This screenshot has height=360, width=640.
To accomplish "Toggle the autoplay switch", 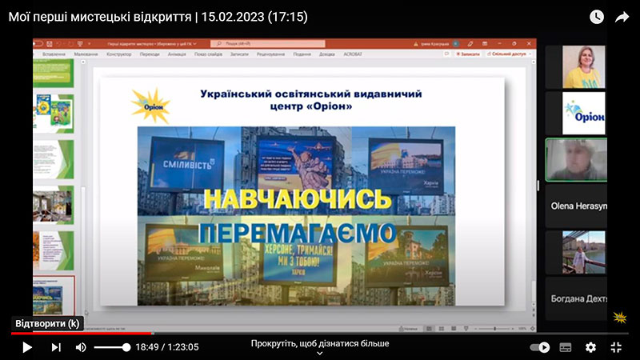I will tap(539, 347).
